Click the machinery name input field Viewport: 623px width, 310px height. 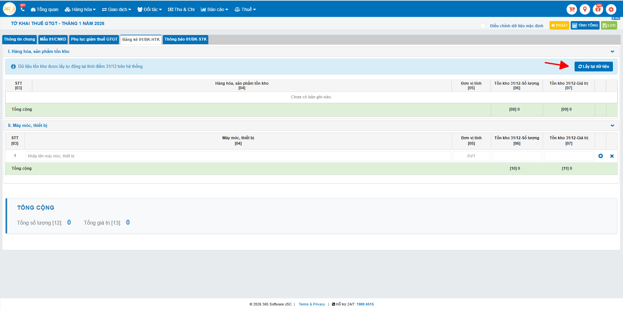[238, 156]
